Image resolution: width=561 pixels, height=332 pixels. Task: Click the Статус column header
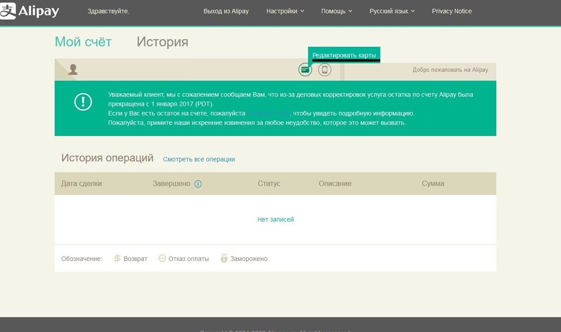click(x=269, y=184)
